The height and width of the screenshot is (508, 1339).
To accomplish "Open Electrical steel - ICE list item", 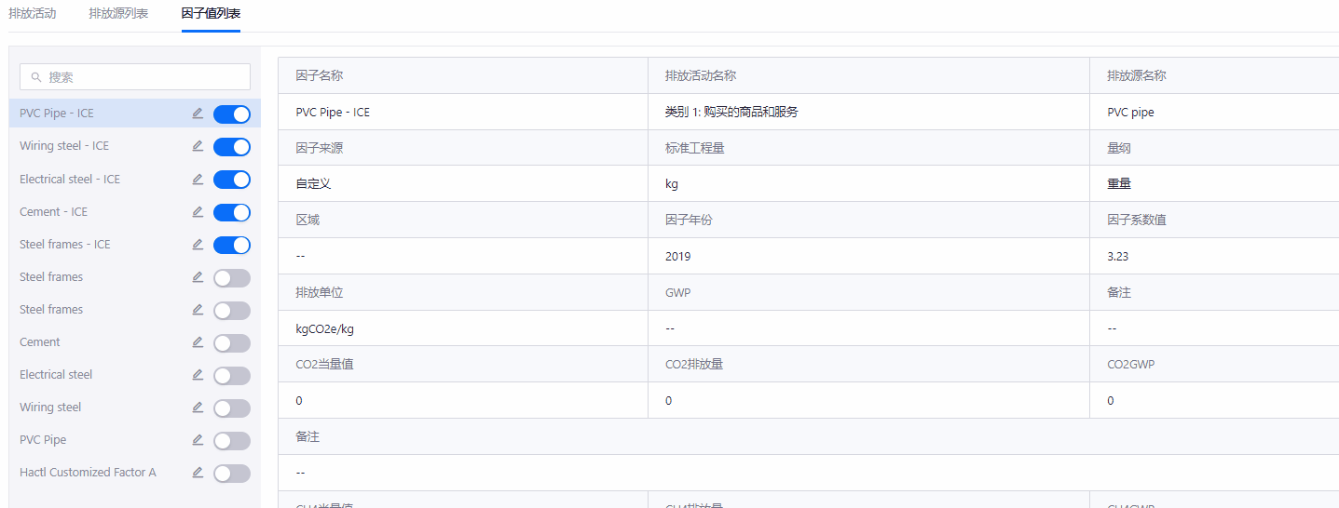I will pos(70,179).
